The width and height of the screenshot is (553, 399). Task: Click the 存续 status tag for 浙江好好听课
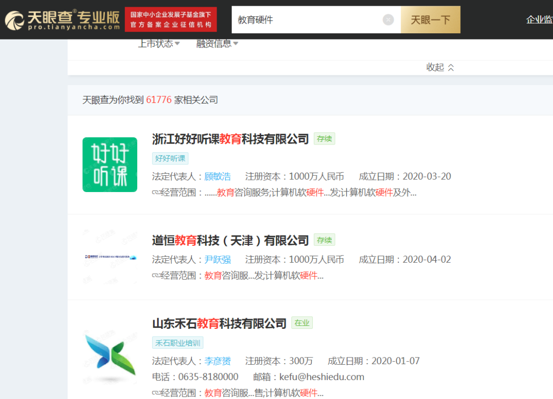tap(324, 139)
